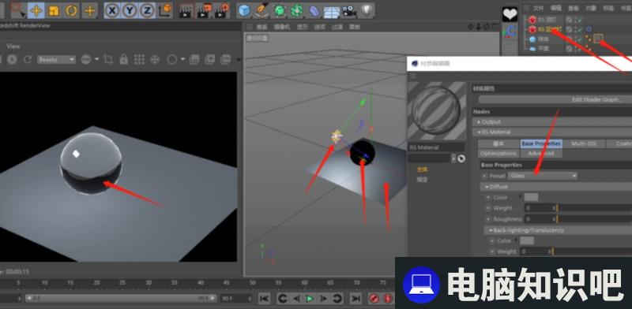Go to the start of the animation

tap(264, 298)
